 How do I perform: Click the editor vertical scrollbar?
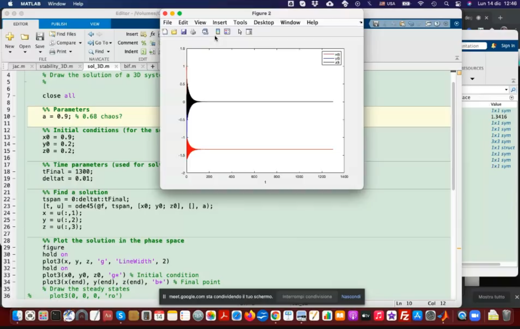coord(453,136)
